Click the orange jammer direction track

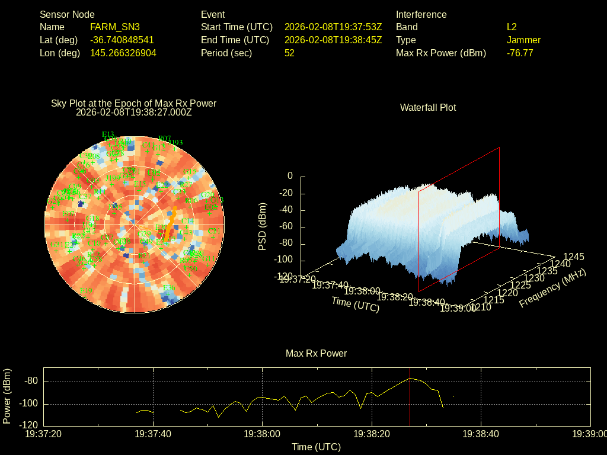(170, 225)
